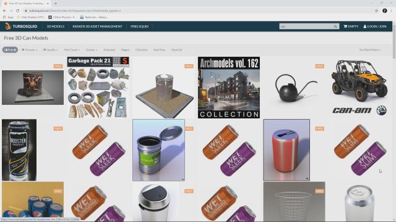Viewport: 396px width, 222px height.
Task: Expand the Poly Count filter dropdown
Action: pyautogui.click(x=72, y=50)
